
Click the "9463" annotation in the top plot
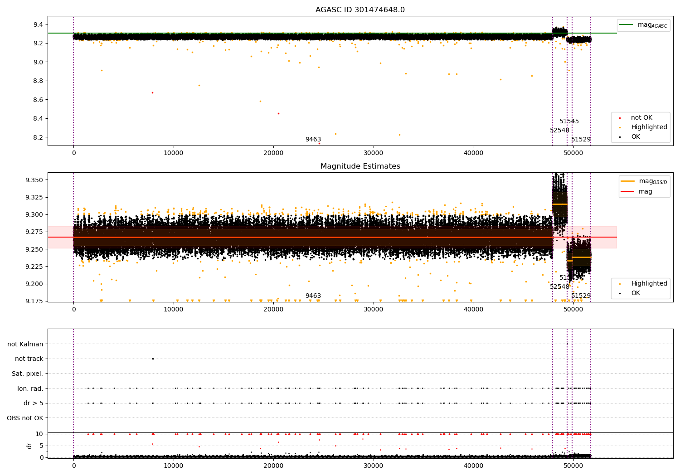coord(313,140)
